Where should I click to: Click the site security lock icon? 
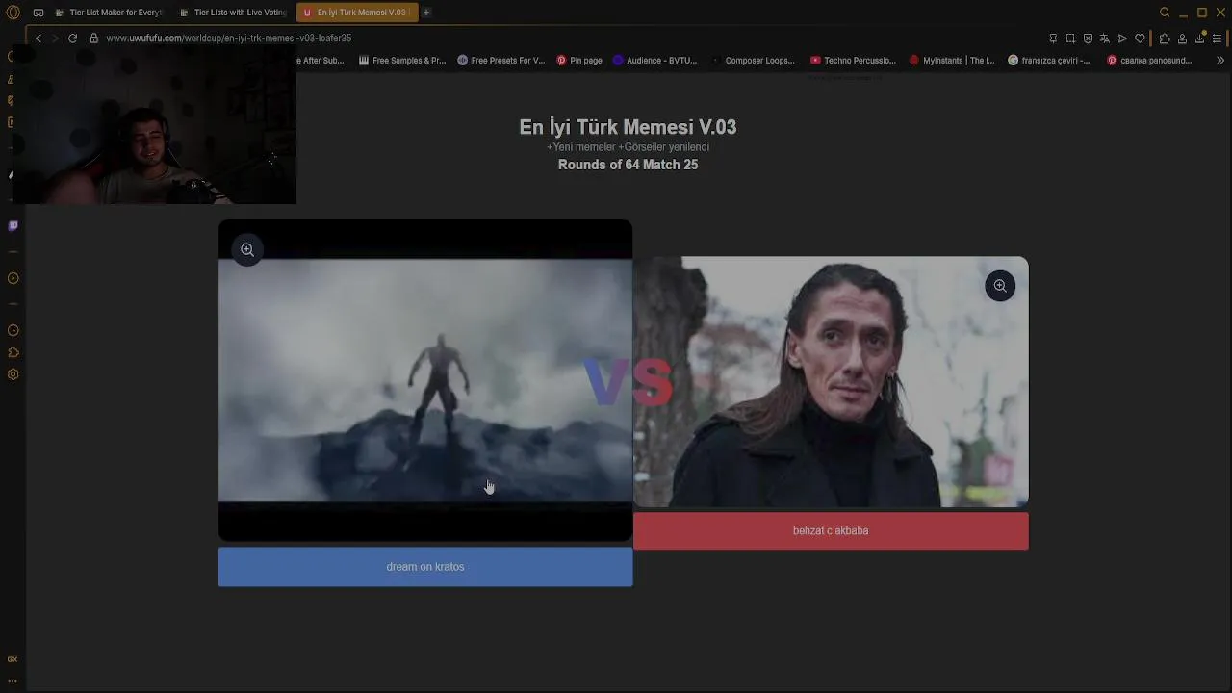94,38
